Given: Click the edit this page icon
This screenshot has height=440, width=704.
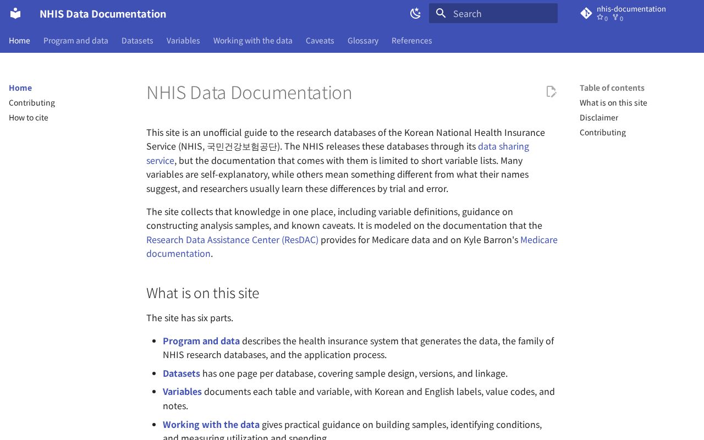Looking at the screenshot, I should pyautogui.click(x=551, y=91).
